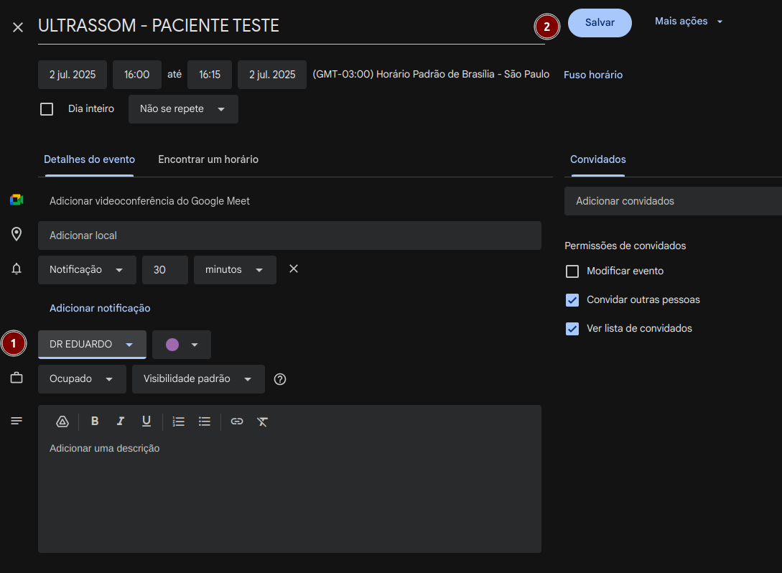Check the Dia inteiro checkbox
The height and width of the screenshot is (573, 782).
(x=47, y=109)
